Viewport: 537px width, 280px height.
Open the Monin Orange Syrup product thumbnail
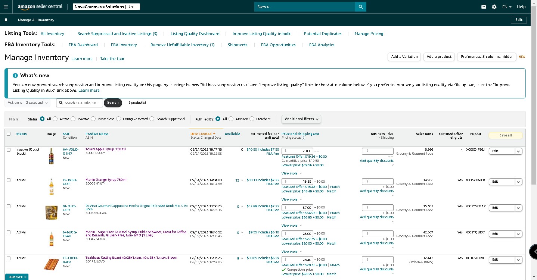pyautogui.click(x=51, y=186)
